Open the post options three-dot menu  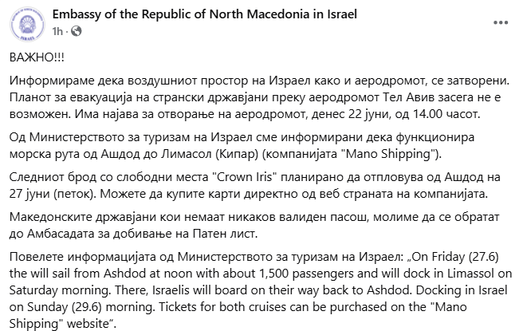click(501, 22)
